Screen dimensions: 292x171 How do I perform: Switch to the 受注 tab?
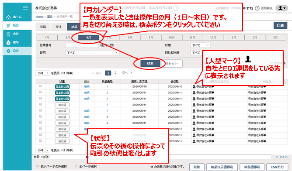click(x=59, y=27)
